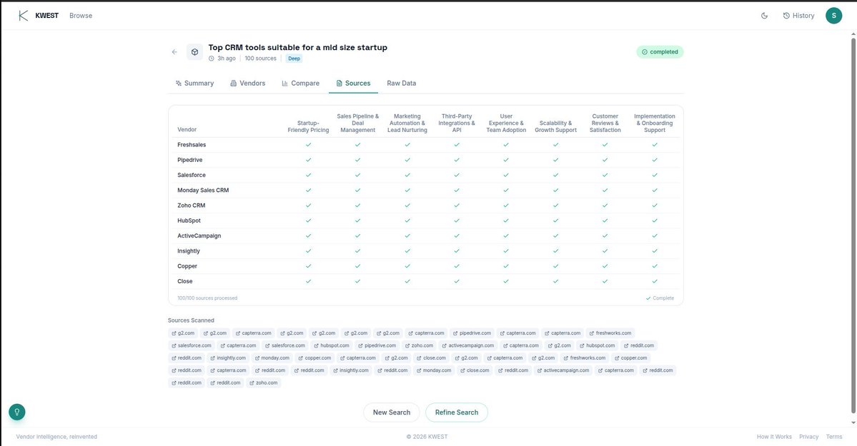Image resolution: width=857 pixels, height=446 pixels.
Task: Click the Refine Search button
Action: 456,412
